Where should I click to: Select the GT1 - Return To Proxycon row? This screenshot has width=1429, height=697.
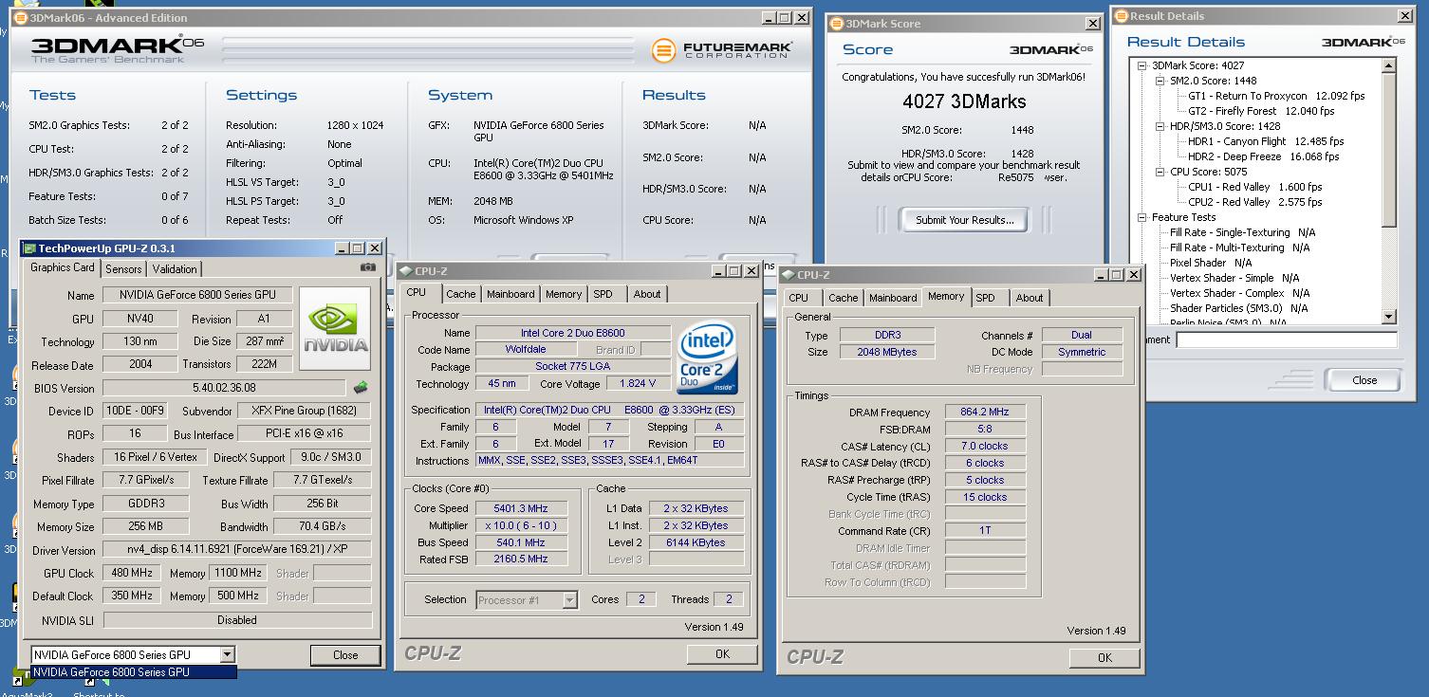pos(1276,96)
